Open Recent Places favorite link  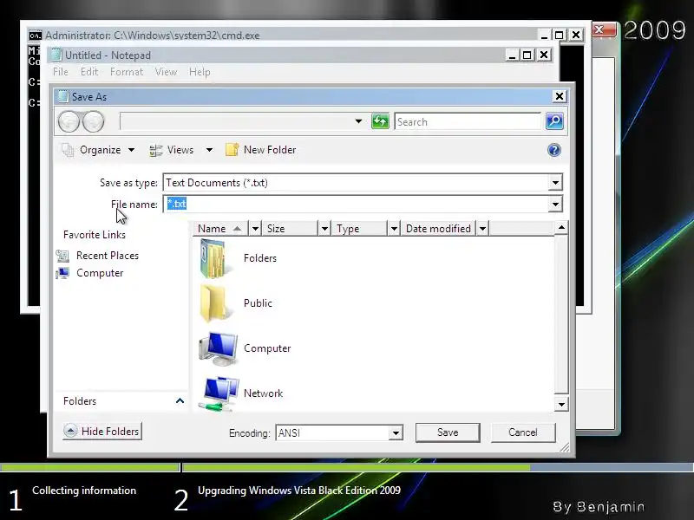(107, 256)
